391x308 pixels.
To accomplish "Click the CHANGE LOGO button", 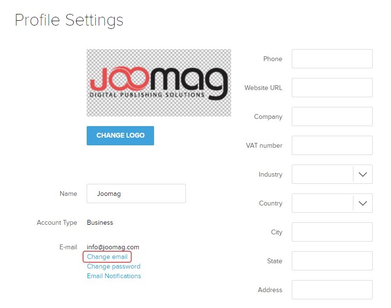I will click(120, 136).
